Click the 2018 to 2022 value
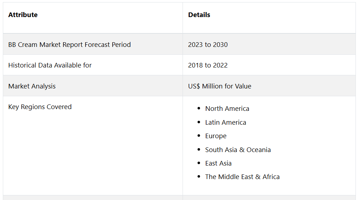This screenshot has height=200, width=363. (x=208, y=65)
